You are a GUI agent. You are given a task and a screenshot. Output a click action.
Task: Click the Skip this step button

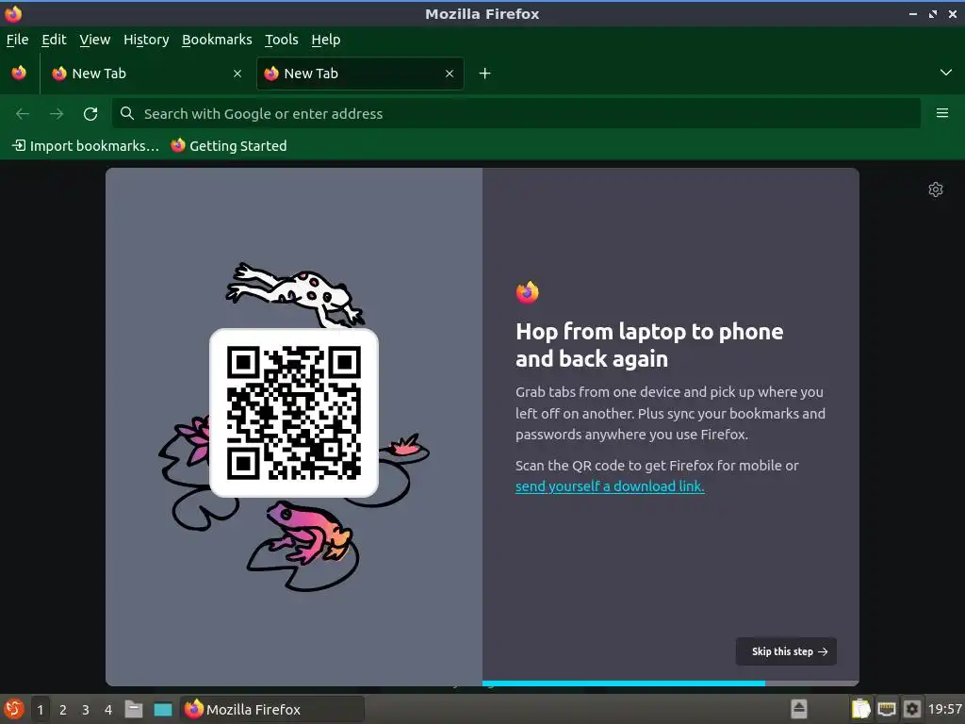786,651
